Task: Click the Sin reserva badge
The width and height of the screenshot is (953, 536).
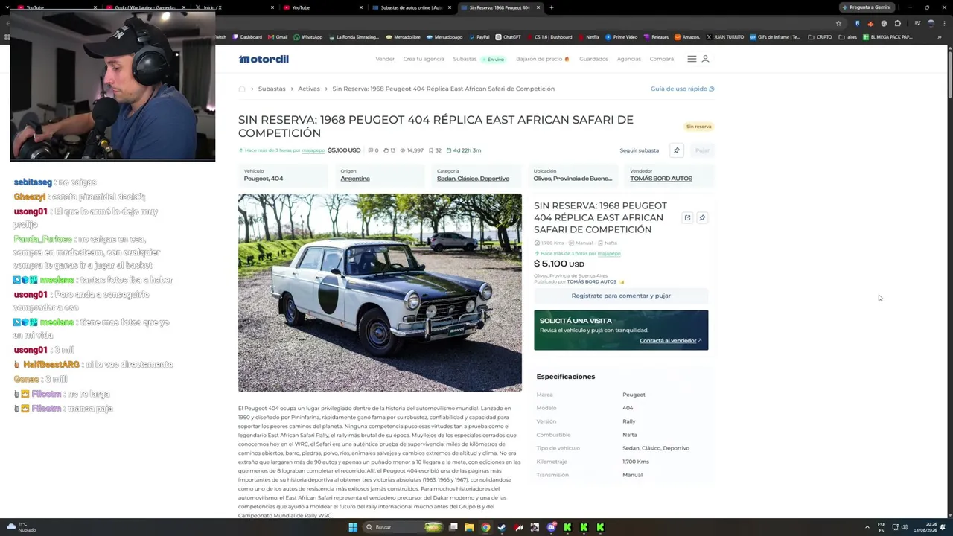Action: 699,127
